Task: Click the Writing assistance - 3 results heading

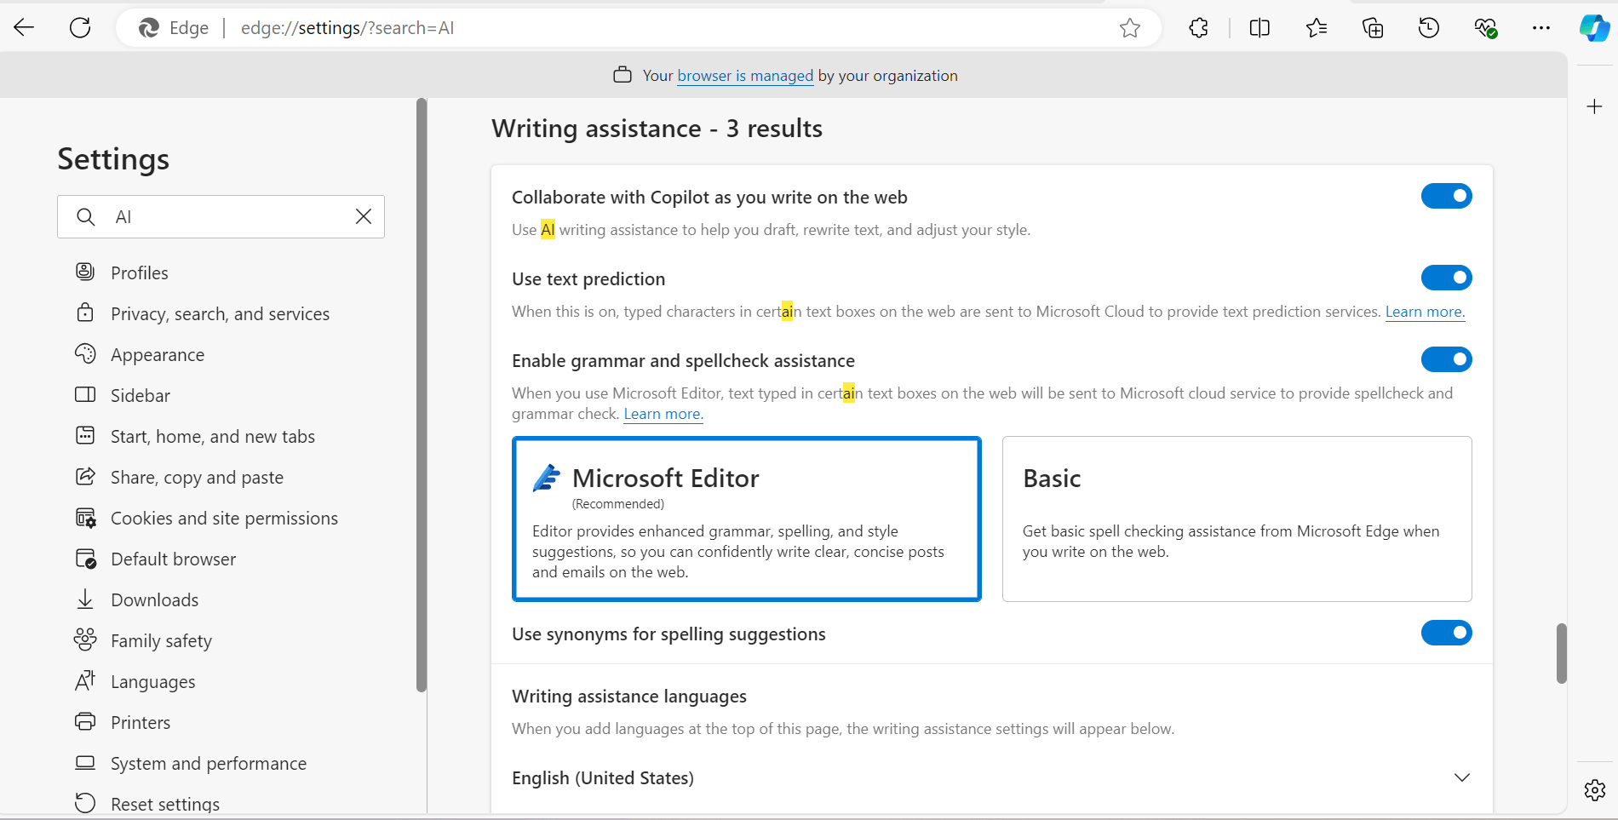Action: coord(657,129)
